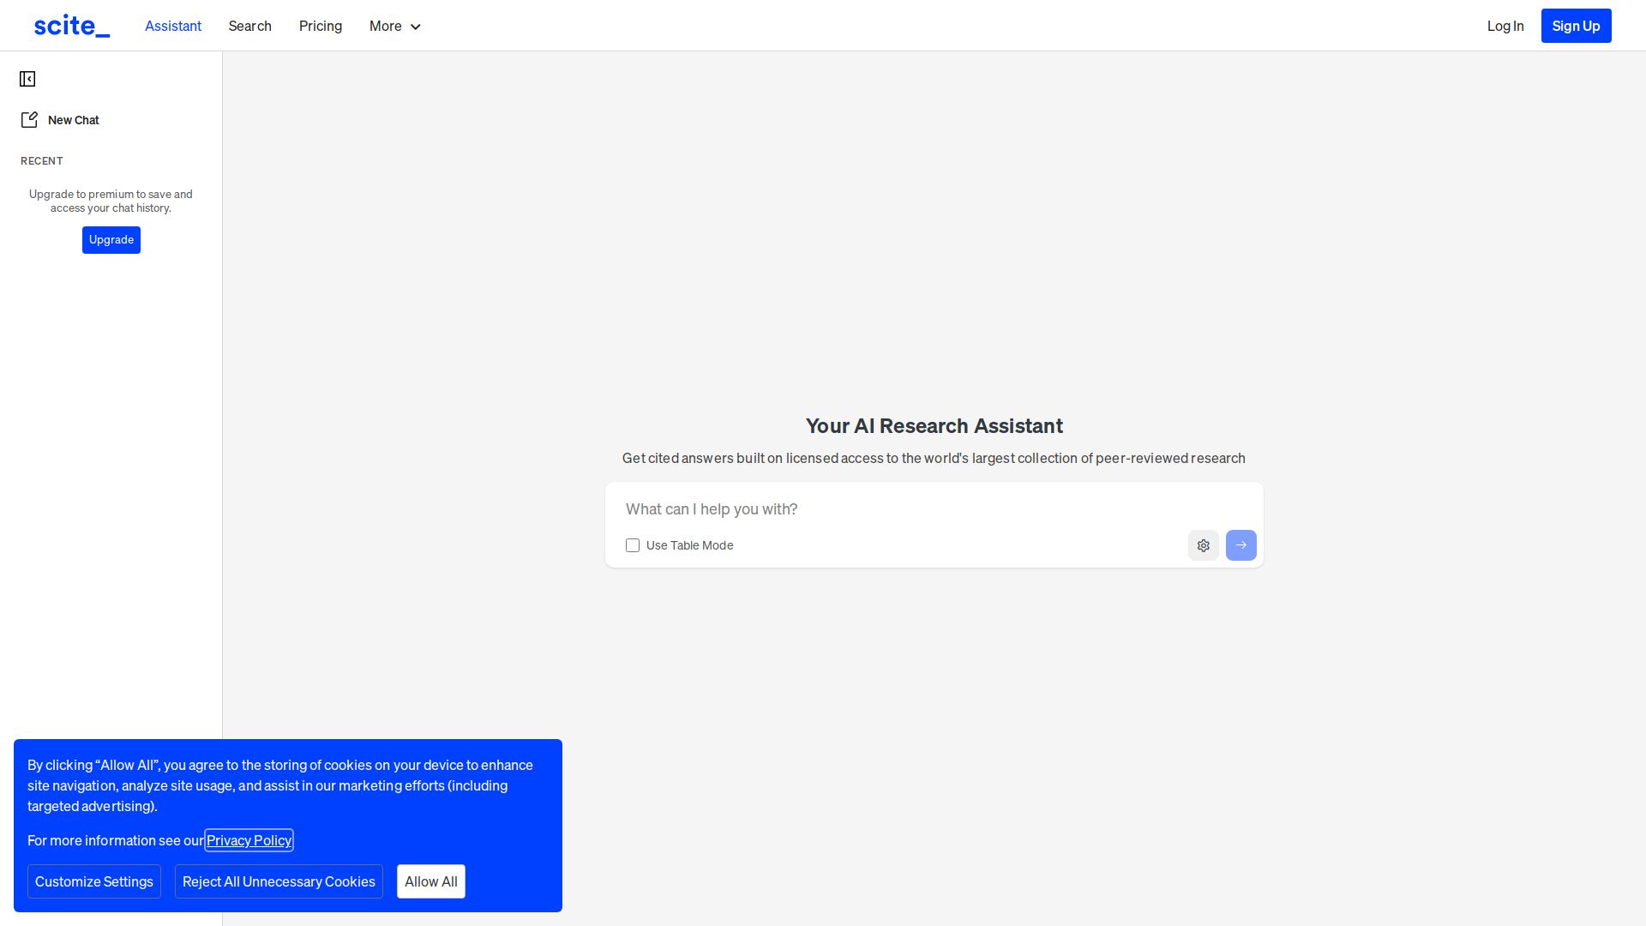The width and height of the screenshot is (1646, 926).
Task: Open the Assistant tab
Action: (173, 26)
